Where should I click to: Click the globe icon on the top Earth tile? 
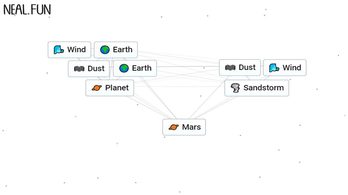104,50
